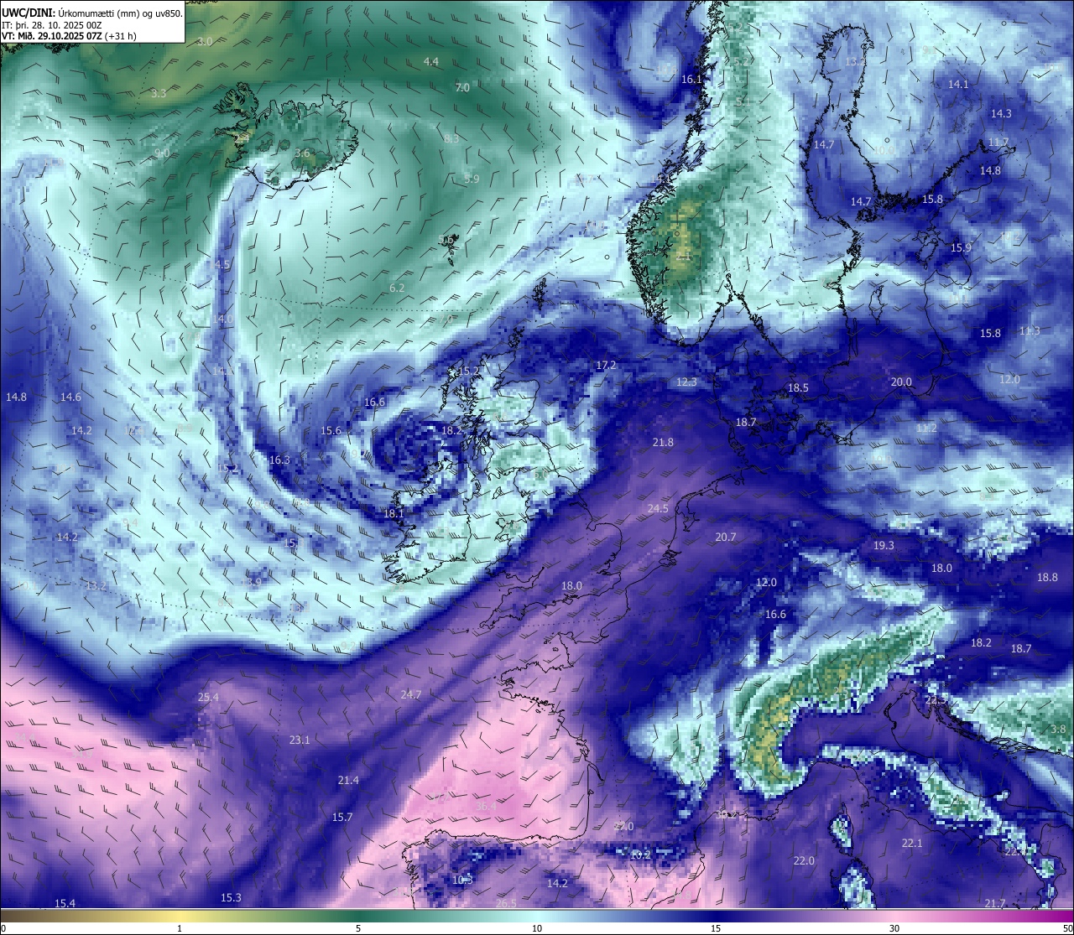The image size is (1074, 935).
Task: Click the 15.7 value northwest of Spain
Action: 342,818
